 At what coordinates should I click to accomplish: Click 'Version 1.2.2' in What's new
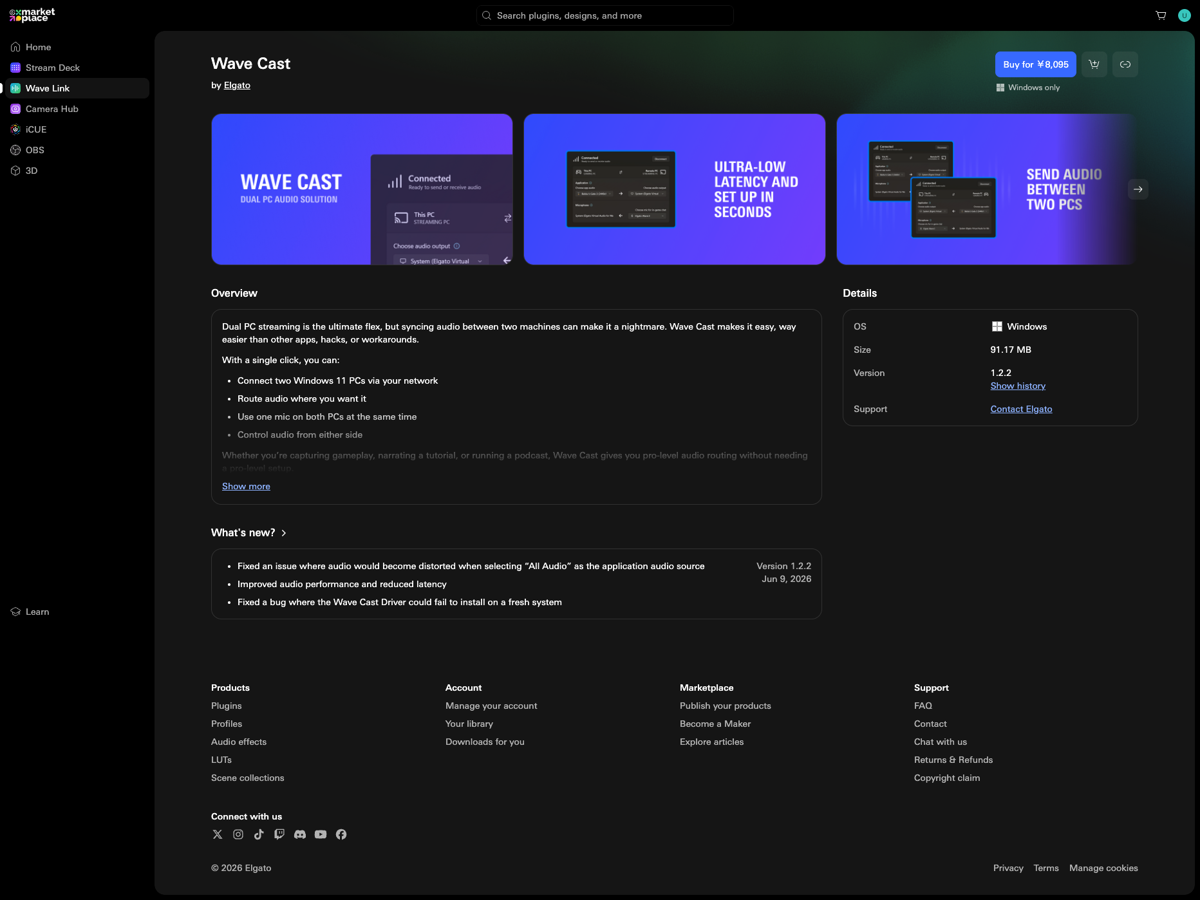(783, 566)
